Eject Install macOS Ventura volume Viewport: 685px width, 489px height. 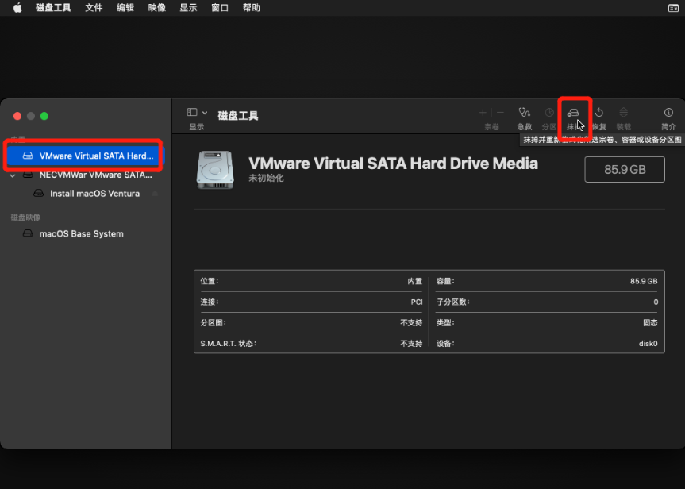tap(155, 194)
